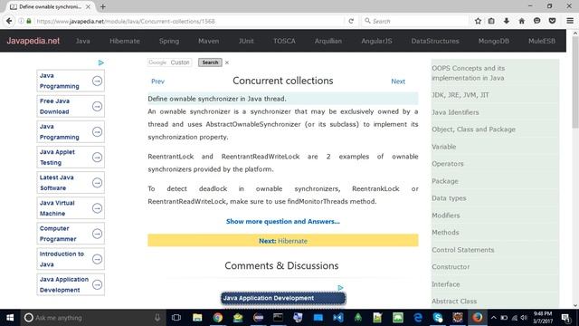Click the AdChoices icon above left ad list
The width and height of the screenshot is (579, 326).
(100, 62)
